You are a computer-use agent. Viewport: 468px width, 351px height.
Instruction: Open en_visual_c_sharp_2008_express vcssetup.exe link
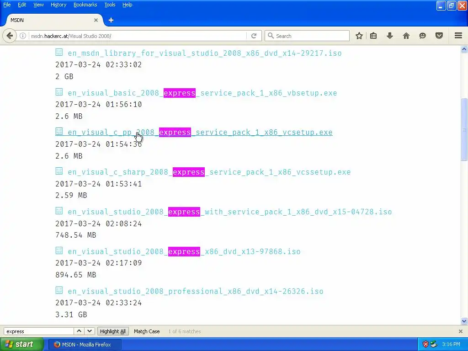point(209,172)
